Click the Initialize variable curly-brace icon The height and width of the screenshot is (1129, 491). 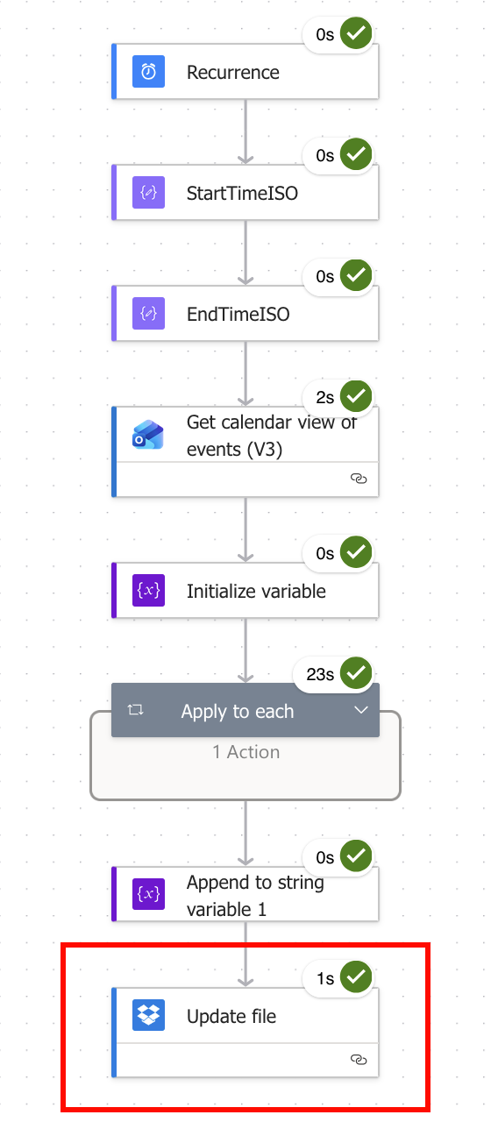coord(149,591)
